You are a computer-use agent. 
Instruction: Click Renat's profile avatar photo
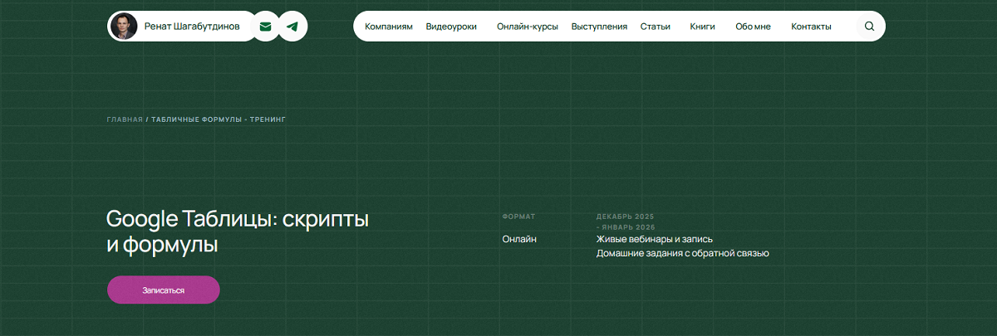pyautogui.click(x=124, y=27)
